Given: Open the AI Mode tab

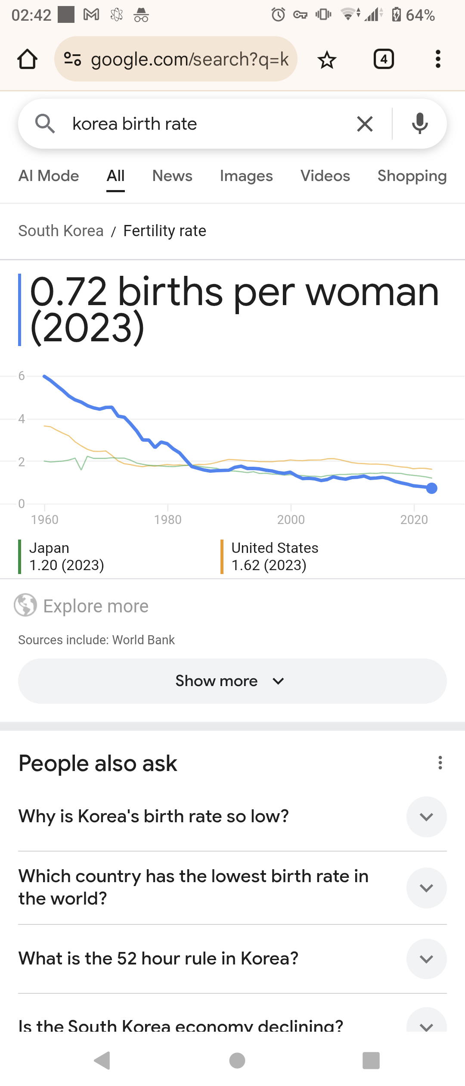Looking at the screenshot, I should 48,176.
